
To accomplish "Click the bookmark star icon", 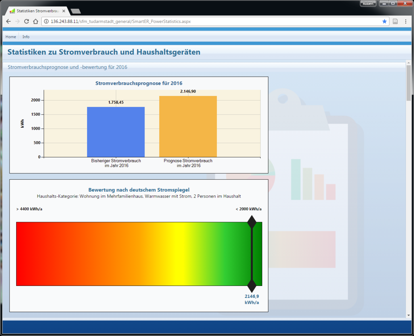I will tap(385, 21).
